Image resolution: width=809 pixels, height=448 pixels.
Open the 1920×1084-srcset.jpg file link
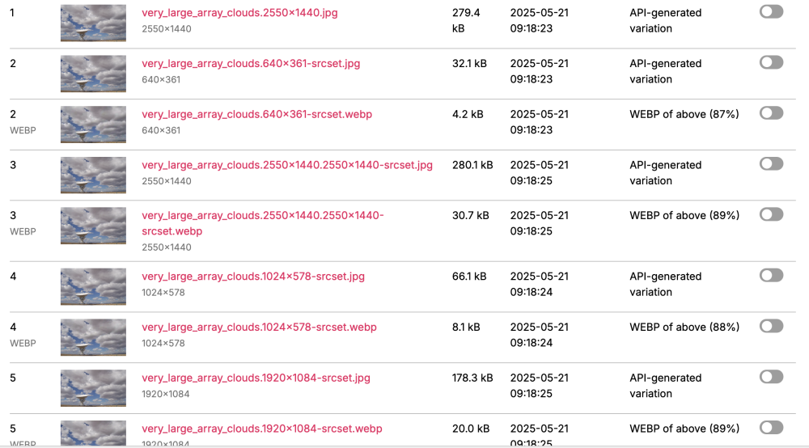pos(256,378)
